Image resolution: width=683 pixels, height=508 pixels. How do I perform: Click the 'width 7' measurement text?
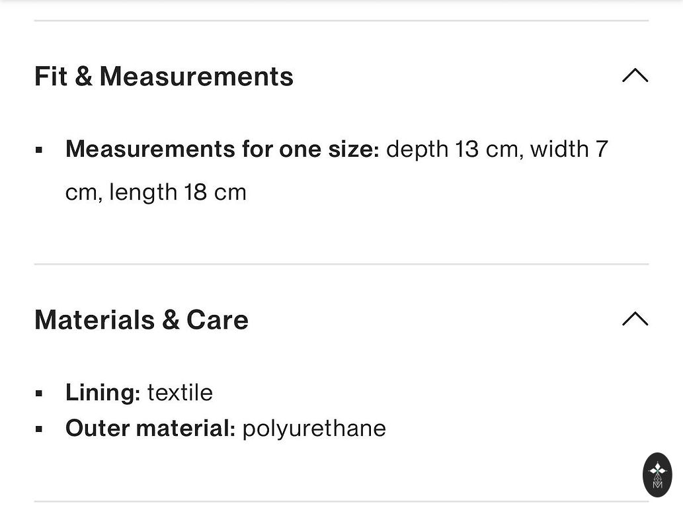[x=569, y=149]
